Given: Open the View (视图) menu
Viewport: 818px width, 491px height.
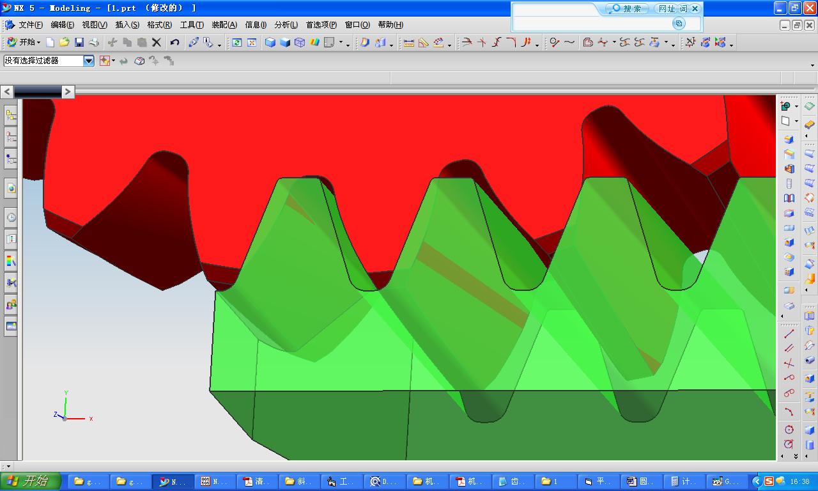Looking at the screenshot, I should tap(94, 25).
